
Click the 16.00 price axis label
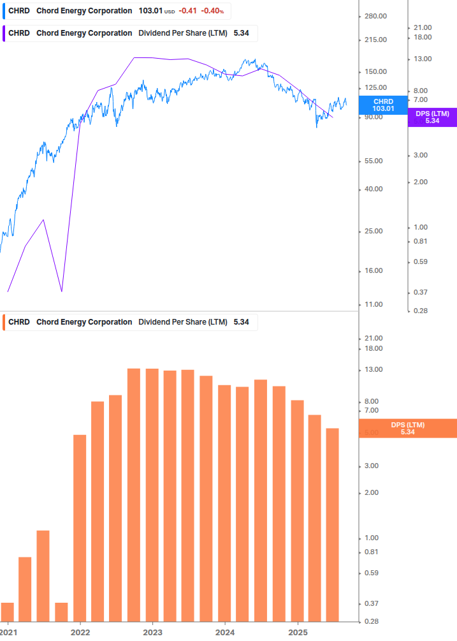point(374,270)
